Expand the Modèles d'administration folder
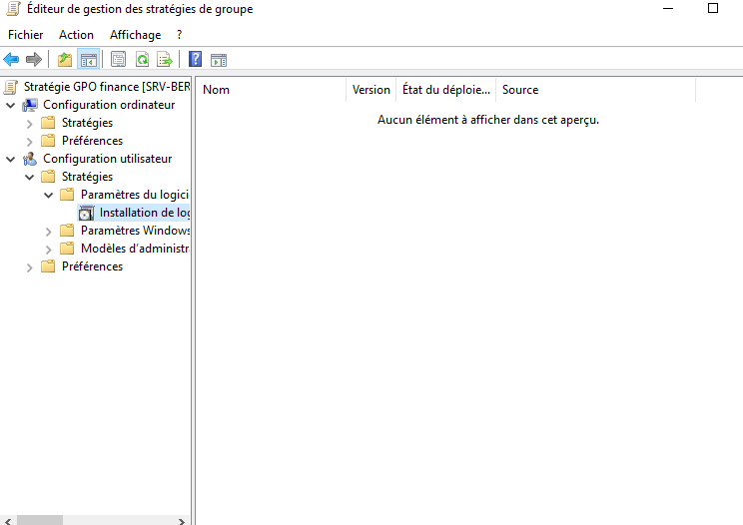This screenshot has height=525, width=743. [x=49, y=249]
